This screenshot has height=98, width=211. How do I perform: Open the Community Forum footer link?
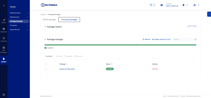(x=173, y=96)
